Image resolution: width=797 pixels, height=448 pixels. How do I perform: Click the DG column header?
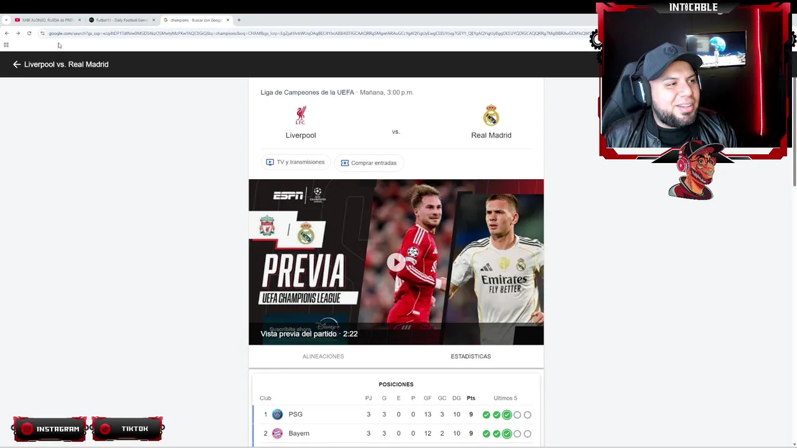tap(456, 398)
